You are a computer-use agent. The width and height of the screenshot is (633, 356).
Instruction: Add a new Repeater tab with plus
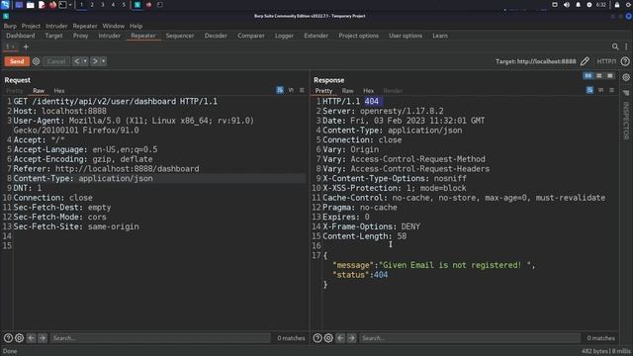pos(26,46)
